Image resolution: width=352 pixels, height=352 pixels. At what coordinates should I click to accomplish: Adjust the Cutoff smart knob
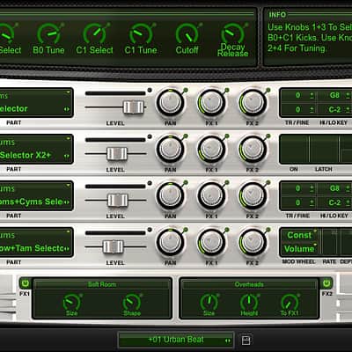[187, 34]
